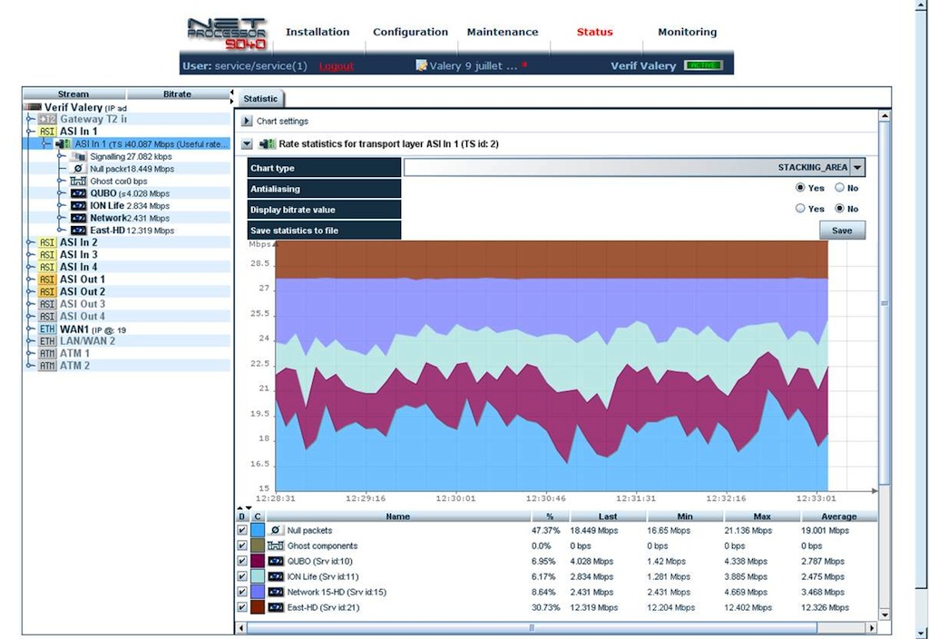Click the Ghost components icon in tree
929x639 pixels.
pos(78,182)
